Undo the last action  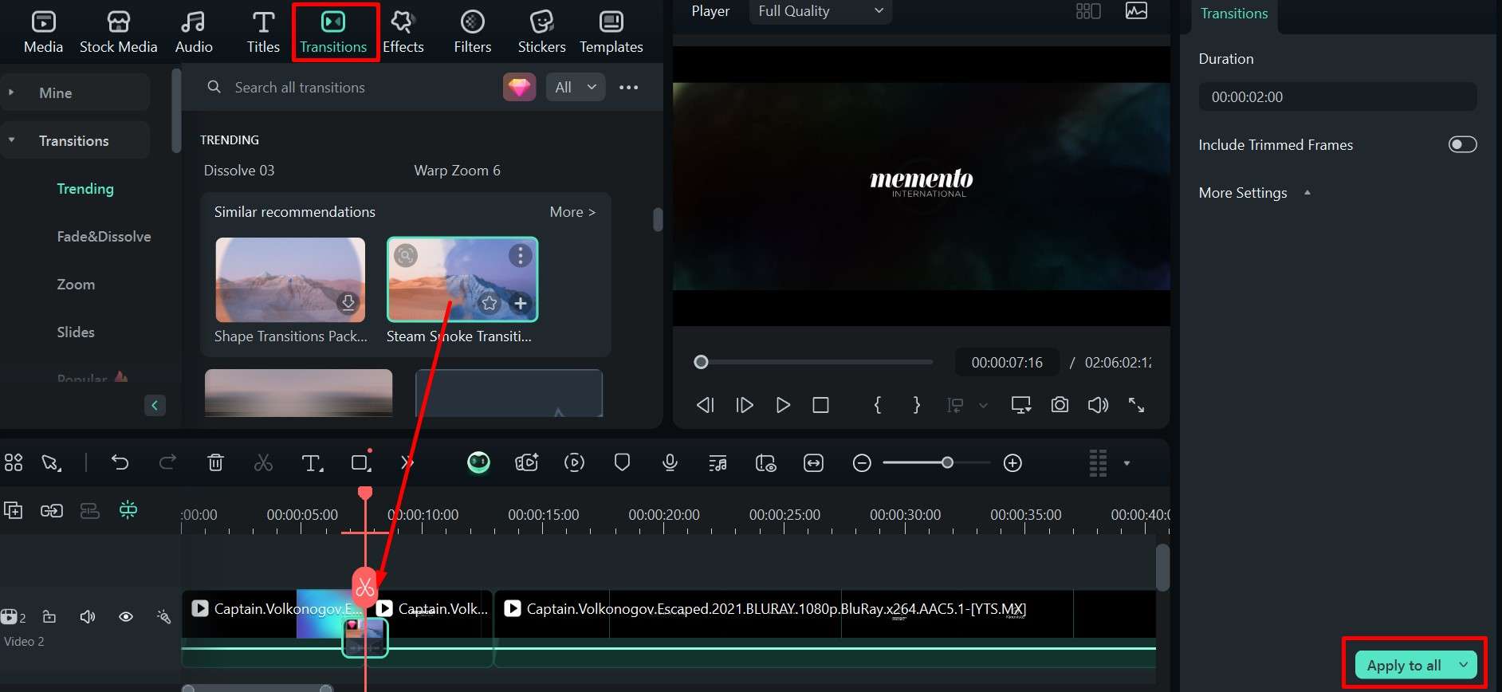pyautogui.click(x=120, y=462)
